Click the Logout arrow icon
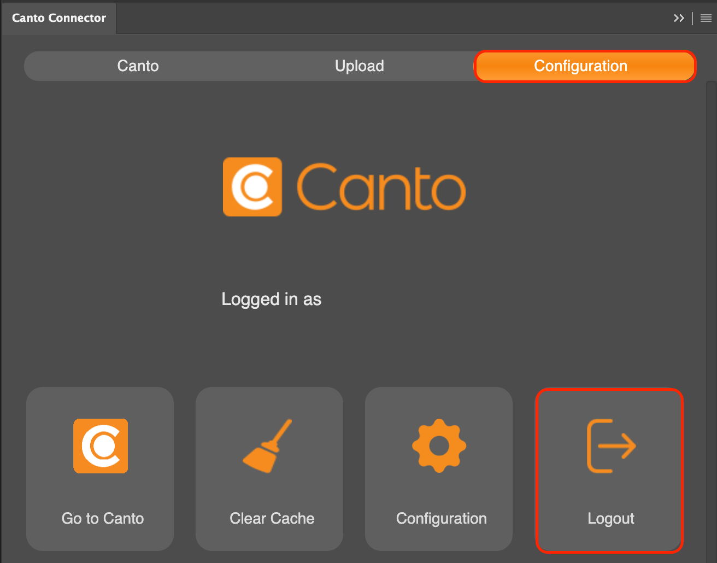The width and height of the screenshot is (717, 563). tap(611, 445)
